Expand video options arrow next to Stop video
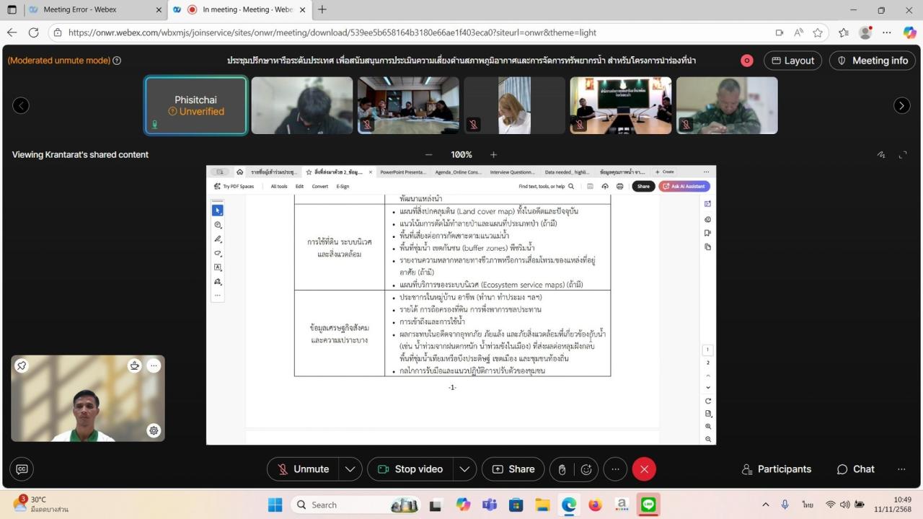 tap(464, 469)
